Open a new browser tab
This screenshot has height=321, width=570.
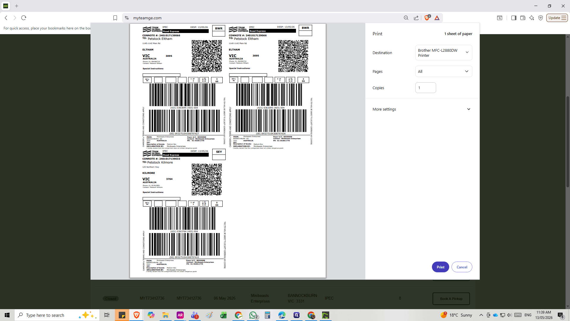17,6
